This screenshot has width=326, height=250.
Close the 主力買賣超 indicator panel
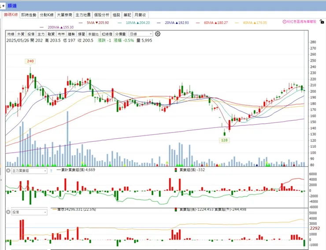(x=8, y=170)
